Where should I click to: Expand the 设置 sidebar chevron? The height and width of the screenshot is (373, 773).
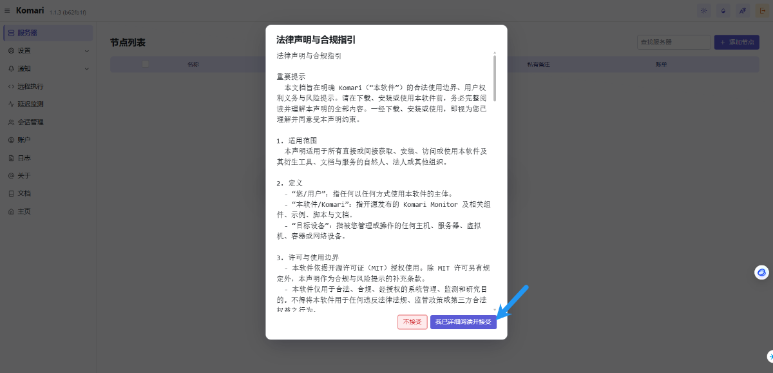coord(87,50)
